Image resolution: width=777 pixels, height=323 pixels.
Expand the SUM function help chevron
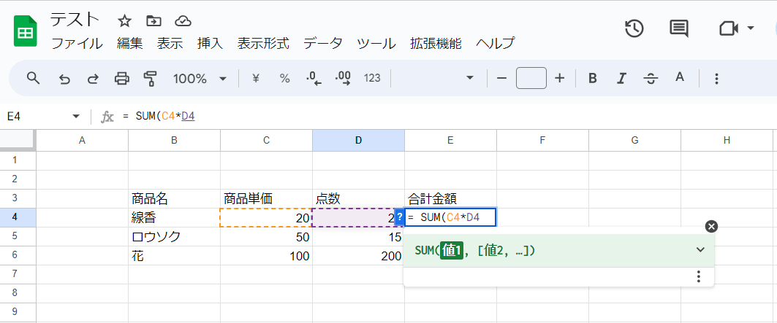pyautogui.click(x=700, y=250)
